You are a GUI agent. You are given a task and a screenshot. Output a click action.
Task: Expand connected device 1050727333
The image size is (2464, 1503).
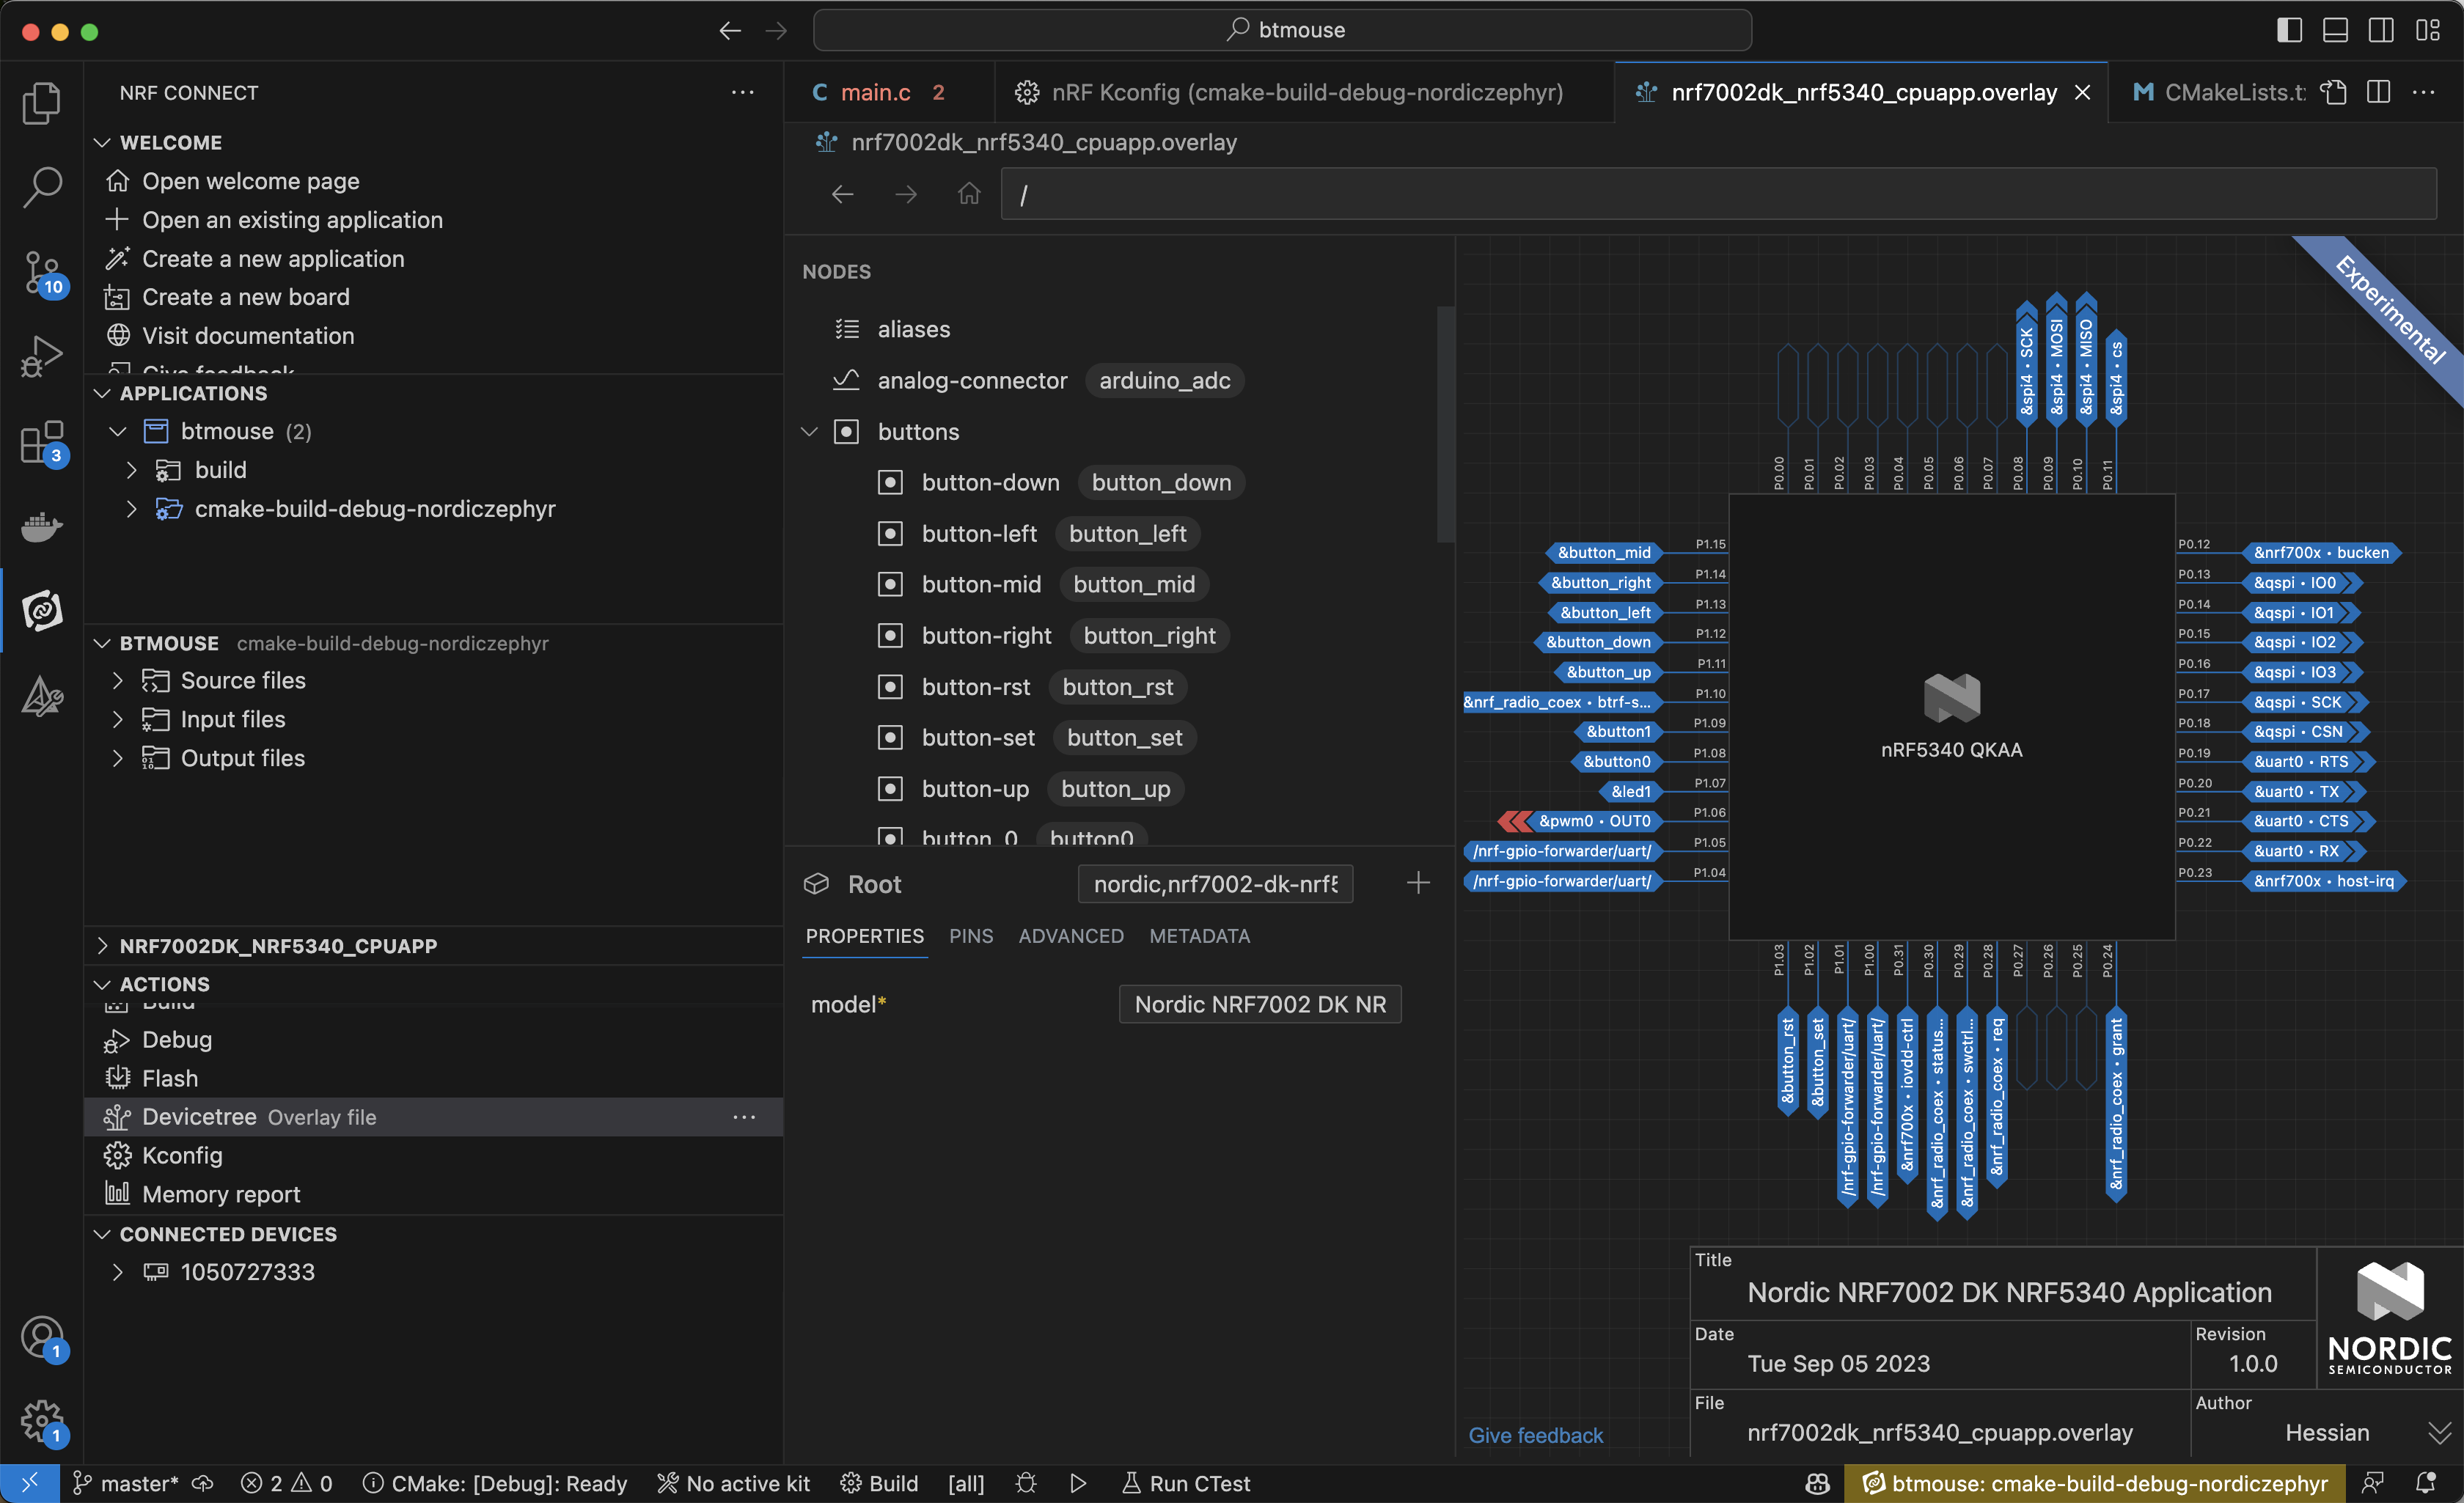[x=118, y=1272]
